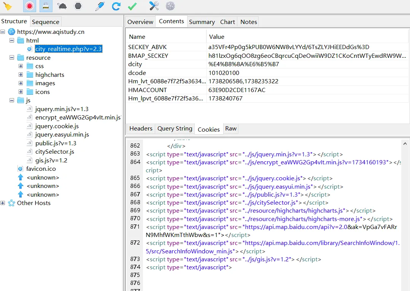Screen dimensions: 410x291
Task: Expand the icons folder
Action: tap(21, 92)
